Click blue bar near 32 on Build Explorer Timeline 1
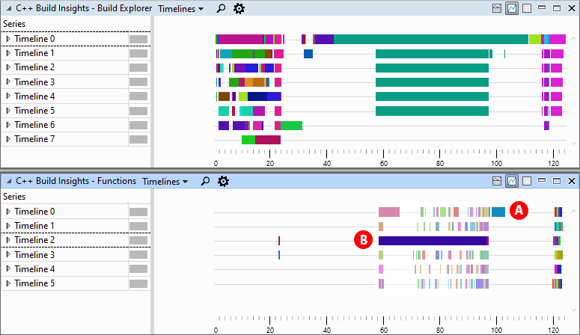The height and width of the screenshot is (335, 580). (x=308, y=54)
